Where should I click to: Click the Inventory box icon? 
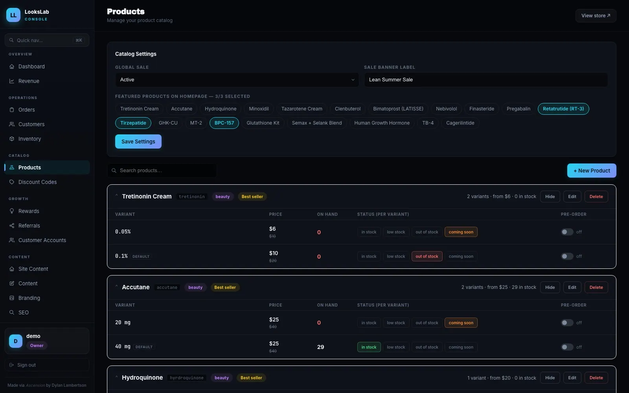tap(12, 139)
